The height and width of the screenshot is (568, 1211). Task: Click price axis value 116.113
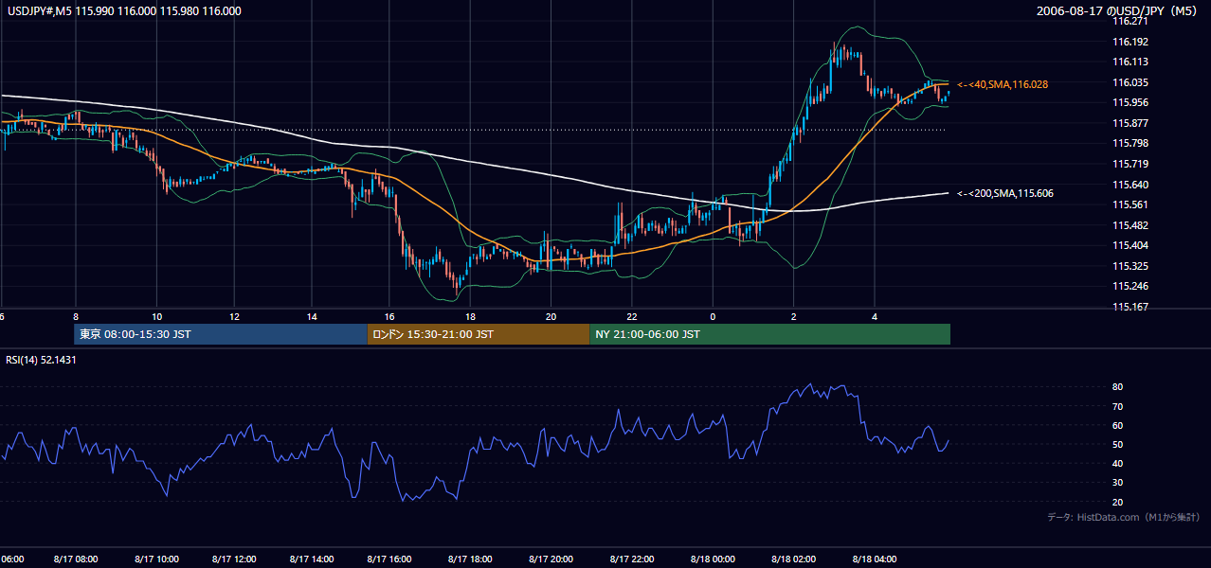(1130, 62)
